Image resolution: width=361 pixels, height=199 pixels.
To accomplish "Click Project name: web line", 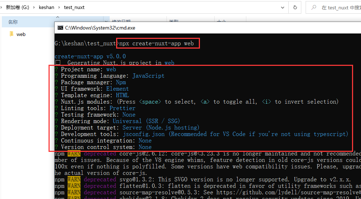I will tap(86, 69).
